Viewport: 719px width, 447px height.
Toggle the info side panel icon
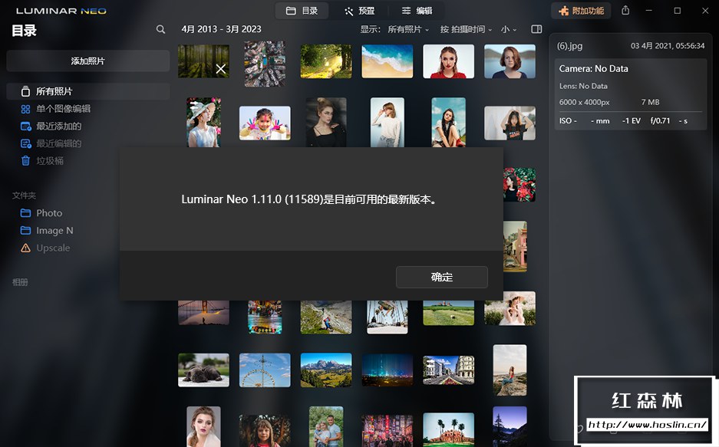(x=536, y=29)
